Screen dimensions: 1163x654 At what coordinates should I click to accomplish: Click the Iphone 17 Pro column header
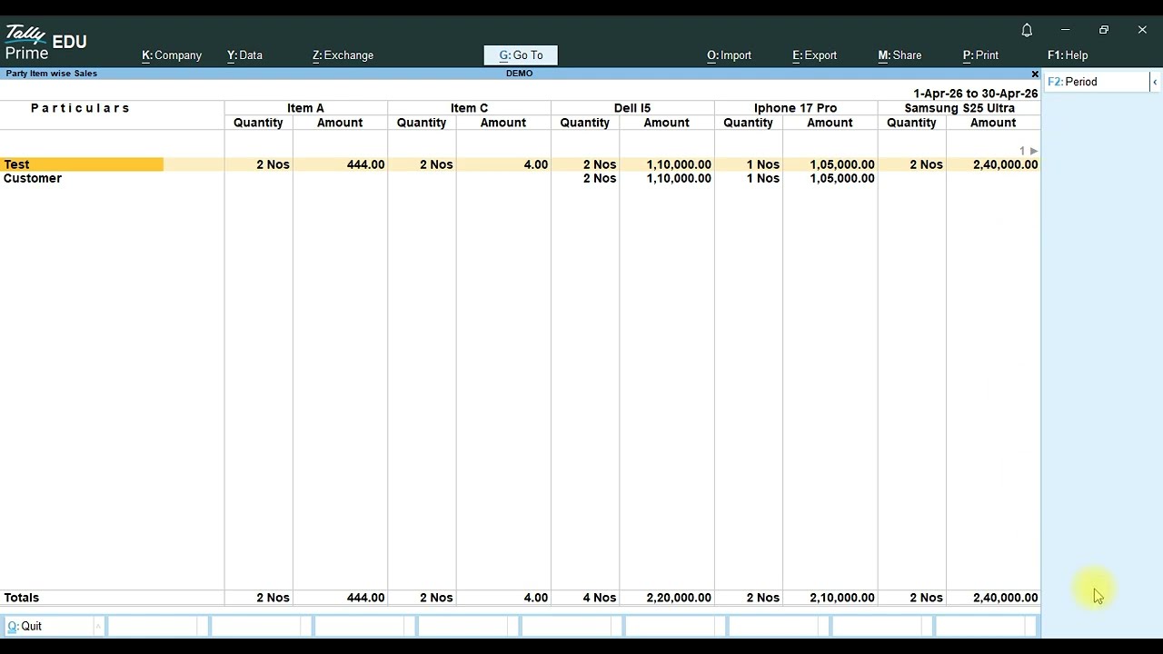pos(795,108)
